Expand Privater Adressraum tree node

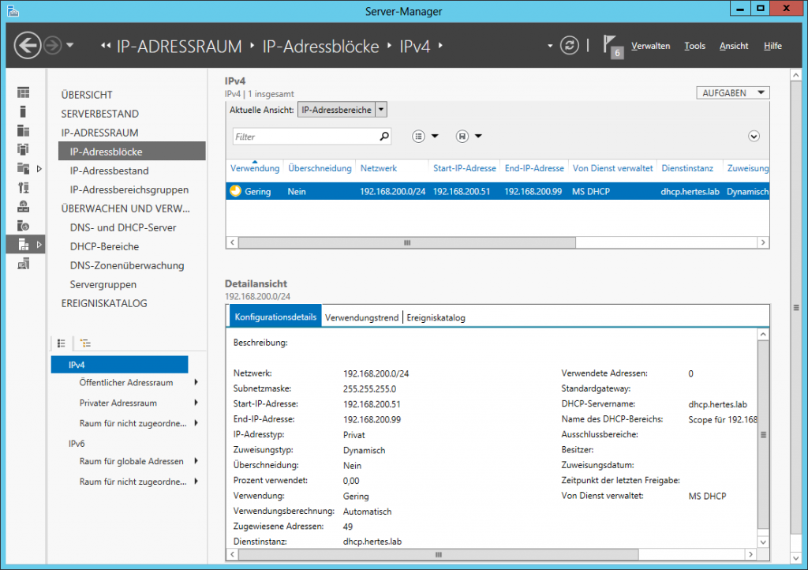196,403
